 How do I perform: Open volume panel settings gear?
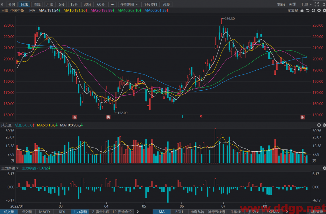pos(324,125)
